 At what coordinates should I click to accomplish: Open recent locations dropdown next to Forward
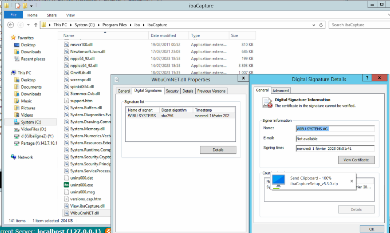(28, 25)
